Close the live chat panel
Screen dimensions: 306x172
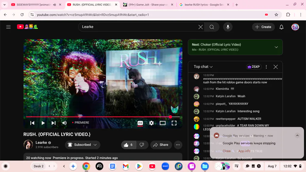[275, 67]
